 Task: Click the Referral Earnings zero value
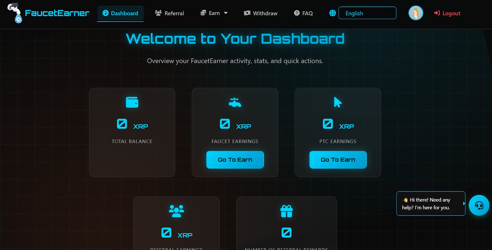click(x=166, y=232)
